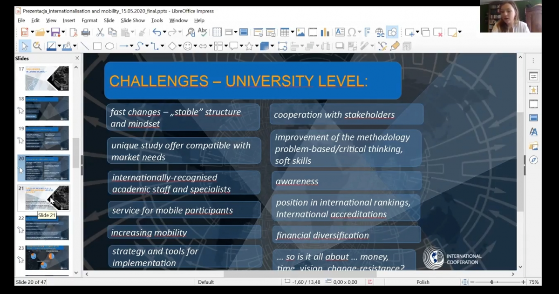559x294 pixels.
Task: Open sidebar Styles panel icon
Action: click(533, 132)
